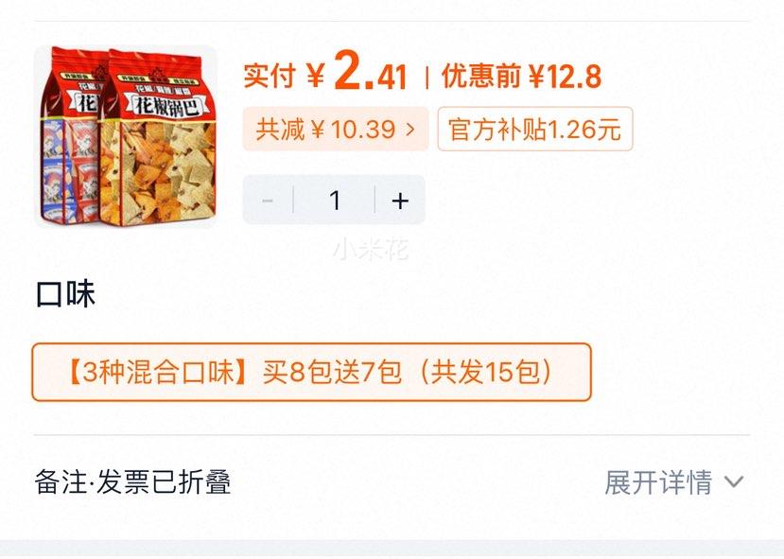This screenshot has height=559, width=784.
Task: Open the 共减¥10.39 discount details
Action: pos(336,129)
